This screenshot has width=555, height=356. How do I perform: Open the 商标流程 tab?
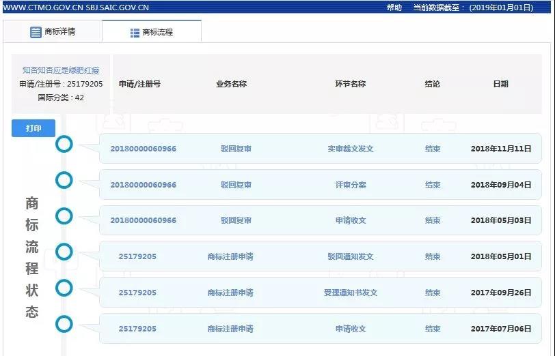(x=152, y=32)
